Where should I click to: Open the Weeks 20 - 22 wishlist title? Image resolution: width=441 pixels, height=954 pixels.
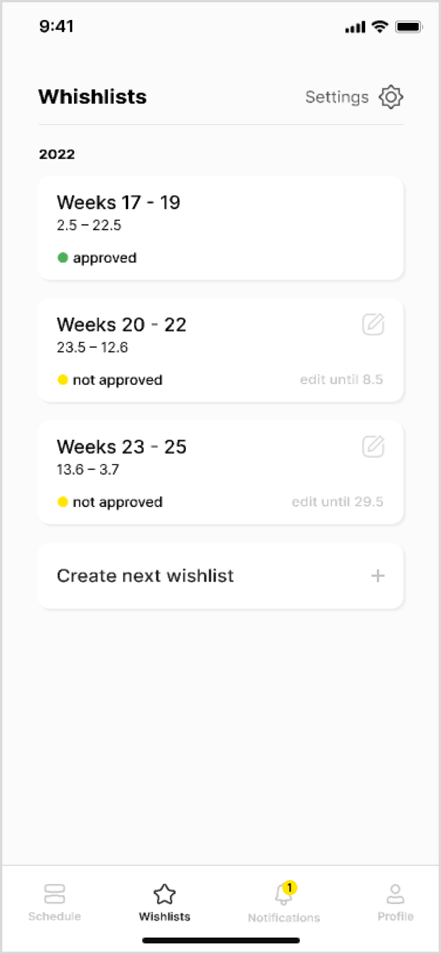point(122,324)
